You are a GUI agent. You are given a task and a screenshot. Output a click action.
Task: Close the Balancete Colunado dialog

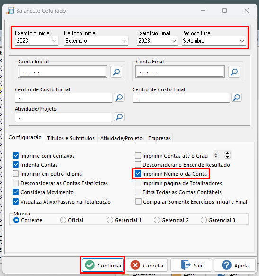(x=246, y=10)
